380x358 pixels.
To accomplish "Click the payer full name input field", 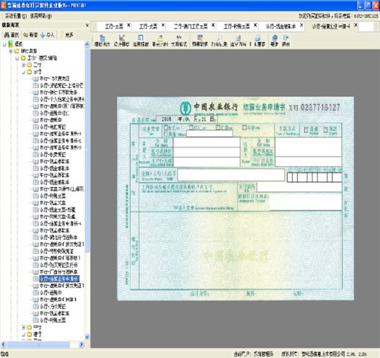I will pos(207,142).
